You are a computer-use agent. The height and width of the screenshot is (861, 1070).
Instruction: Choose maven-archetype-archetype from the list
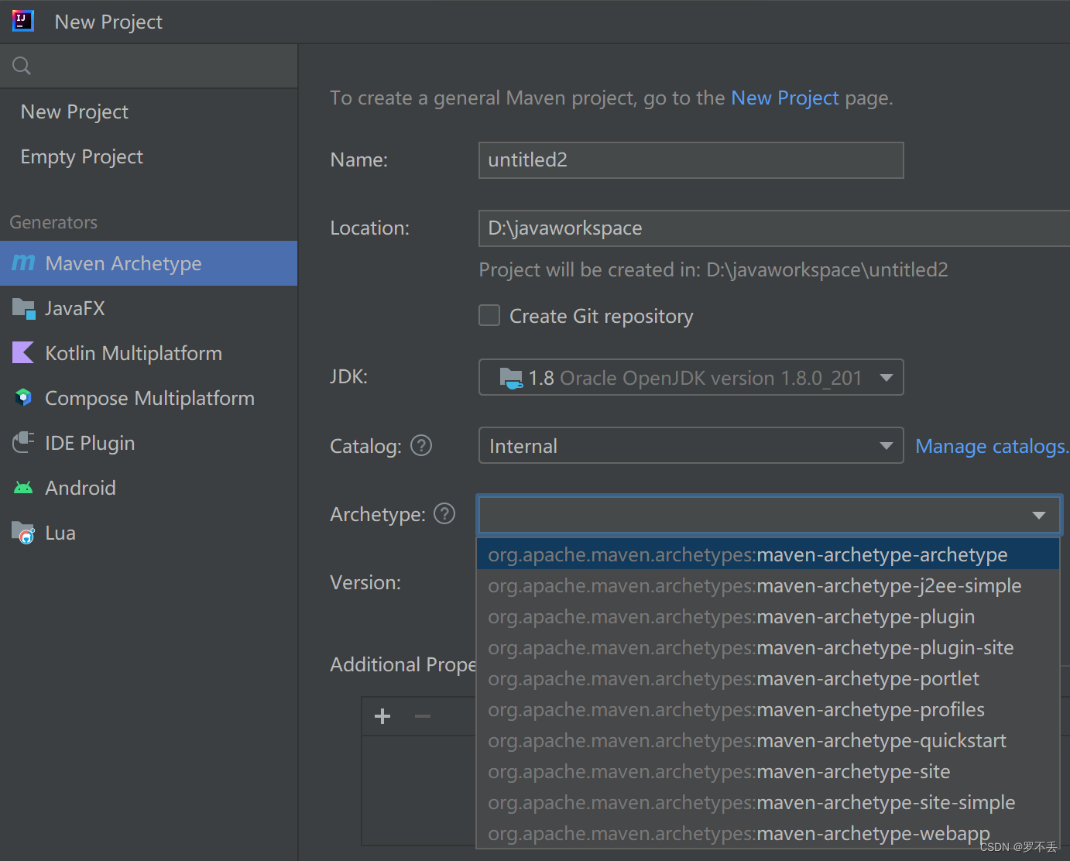pos(768,554)
